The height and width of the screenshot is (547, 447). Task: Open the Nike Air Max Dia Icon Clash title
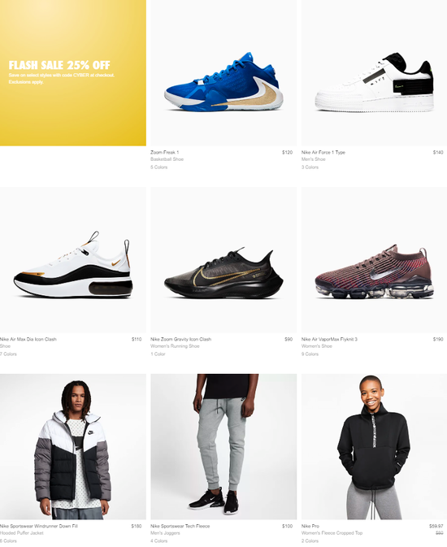(28, 339)
